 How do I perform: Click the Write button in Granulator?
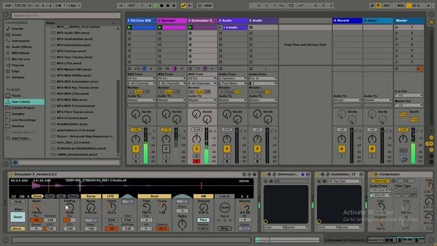tap(225, 228)
